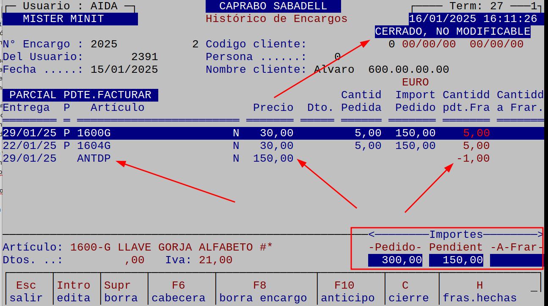Click Intro edita to edit the record
This screenshot has height=306, width=548.
coord(74,290)
